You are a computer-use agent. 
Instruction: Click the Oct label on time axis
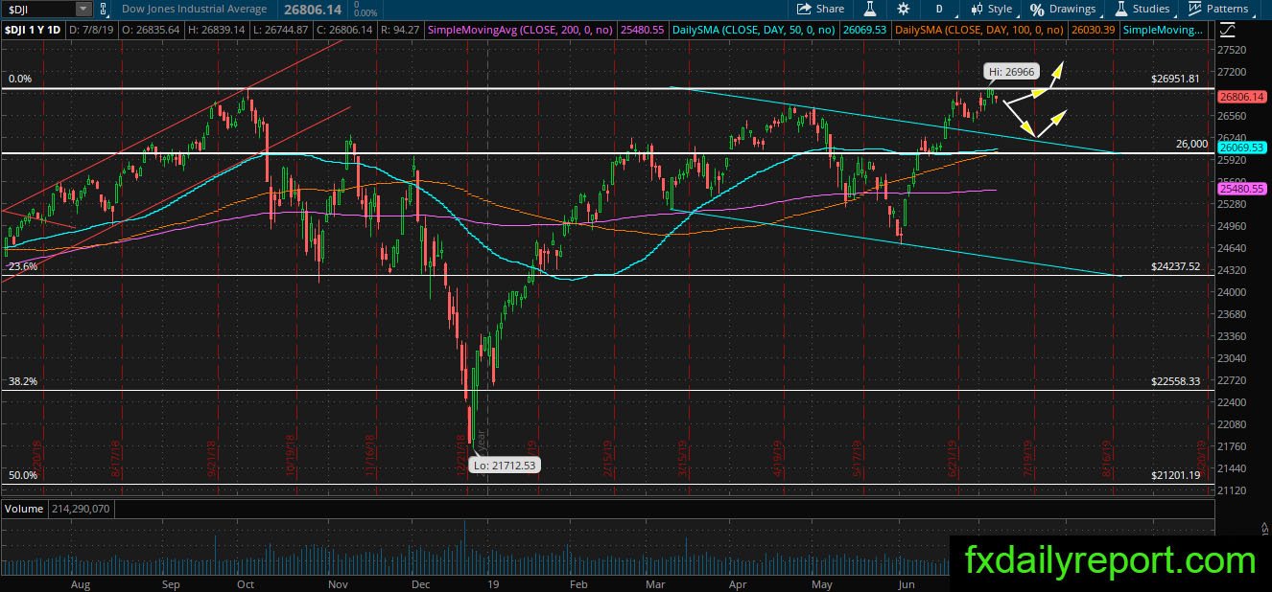(x=245, y=582)
